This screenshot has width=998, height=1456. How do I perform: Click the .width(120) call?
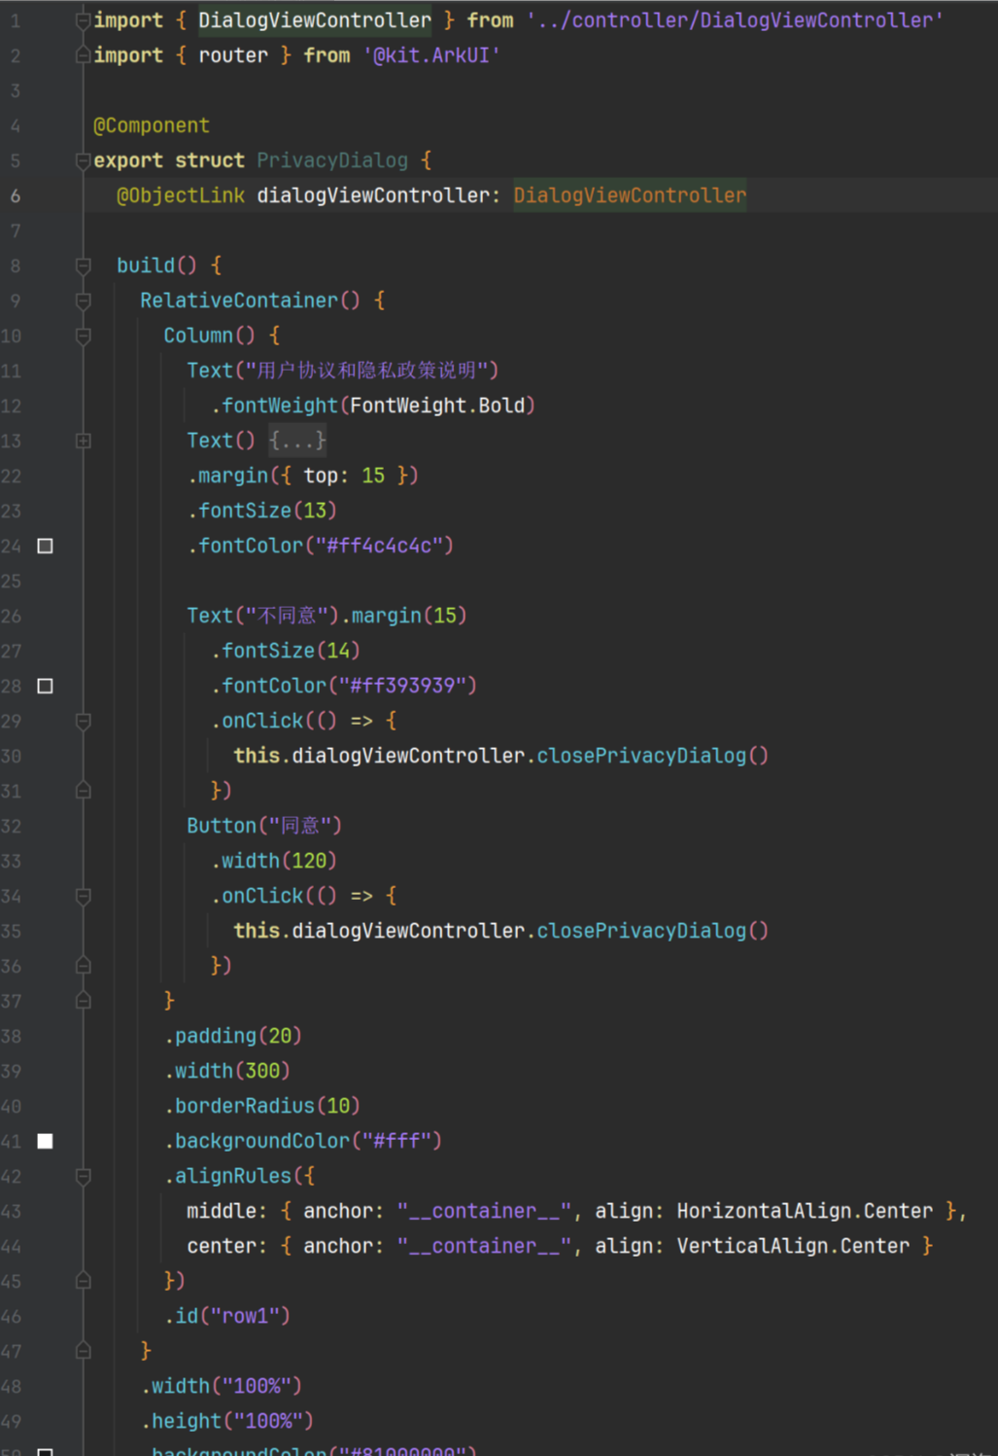tap(274, 861)
